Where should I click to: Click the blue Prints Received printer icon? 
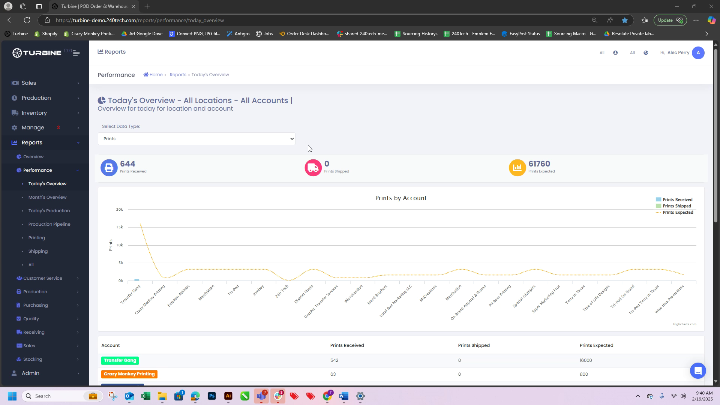[109, 168]
